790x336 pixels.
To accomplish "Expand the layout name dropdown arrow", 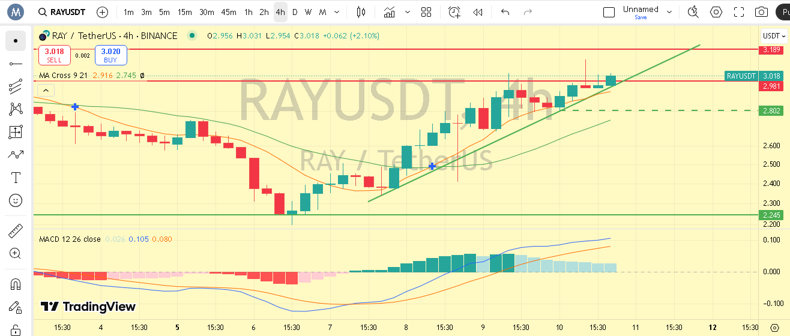I will click(x=669, y=12).
